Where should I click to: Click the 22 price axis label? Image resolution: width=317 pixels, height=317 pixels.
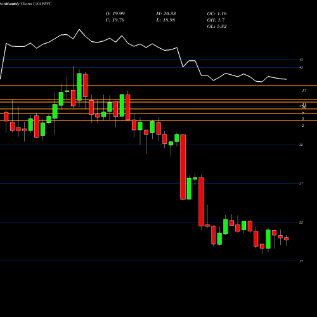tap(301, 223)
